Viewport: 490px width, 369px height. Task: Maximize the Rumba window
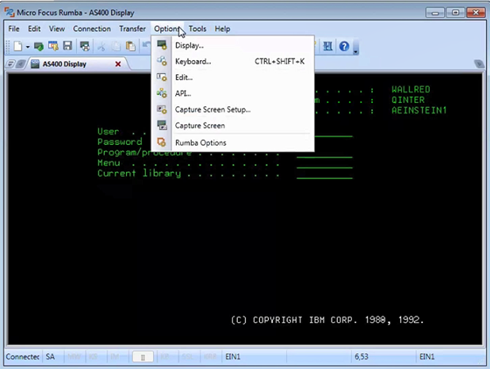pyautogui.click(x=455, y=13)
